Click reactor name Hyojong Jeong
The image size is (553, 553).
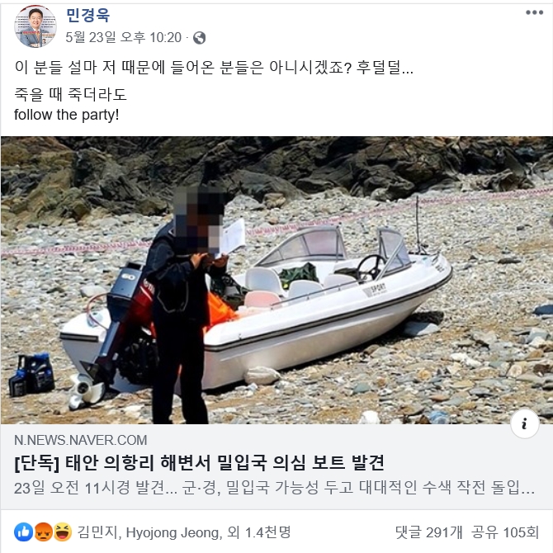[x=174, y=532]
